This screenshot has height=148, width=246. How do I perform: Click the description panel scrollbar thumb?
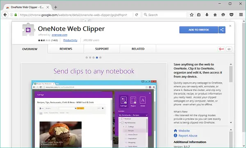click(231, 74)
